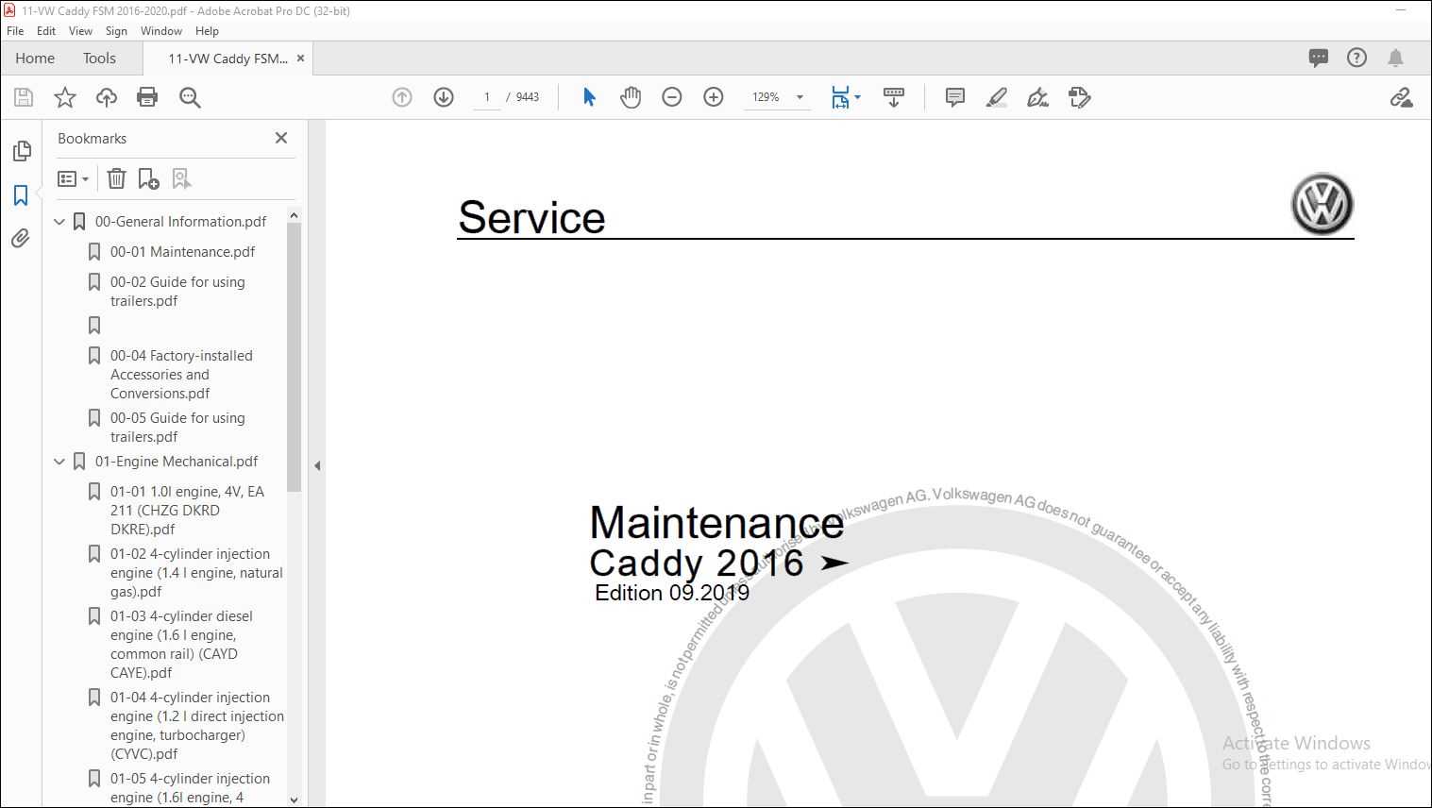The width and height of the screenshot is (1432, 808).
Task: Open the Find text magnifier tool
Action: tap(190, 97)
